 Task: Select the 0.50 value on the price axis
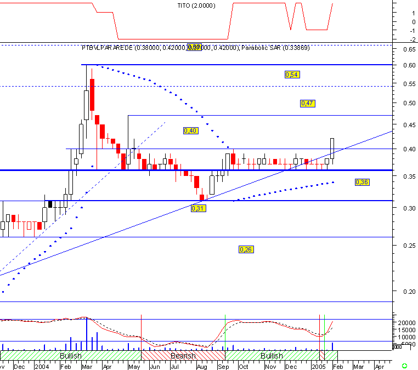click(409, 103)
